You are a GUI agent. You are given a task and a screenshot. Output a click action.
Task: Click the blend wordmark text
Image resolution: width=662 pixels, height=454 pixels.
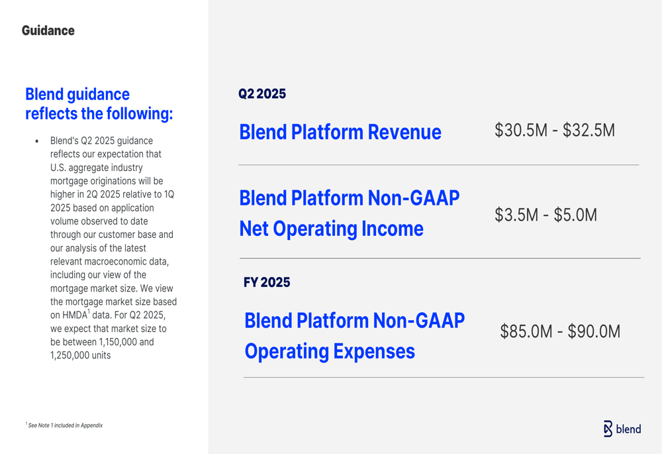point(628,429)
